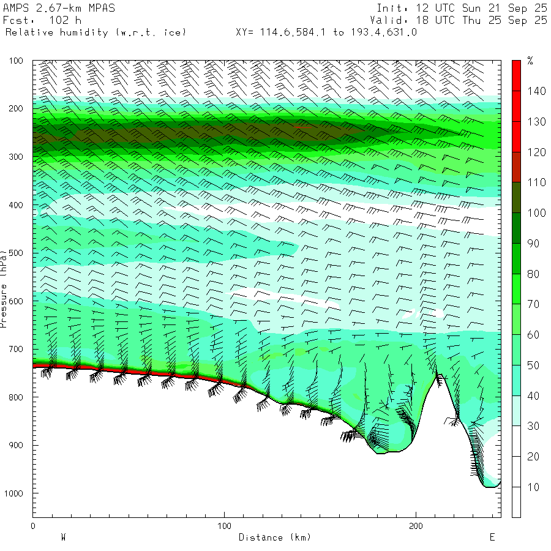This screenshot has width=551, height=551.
Task: Select the mint 50–60 colorbar segment
Action: (x=516, y=350)
